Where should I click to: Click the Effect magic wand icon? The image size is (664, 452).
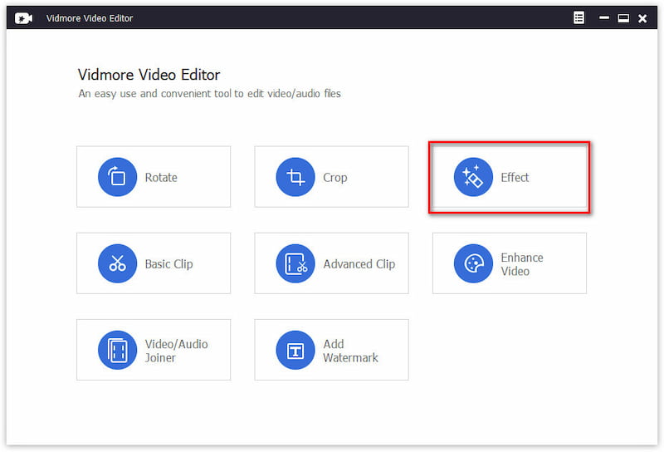pyautogui.click(x=473, y=177)
